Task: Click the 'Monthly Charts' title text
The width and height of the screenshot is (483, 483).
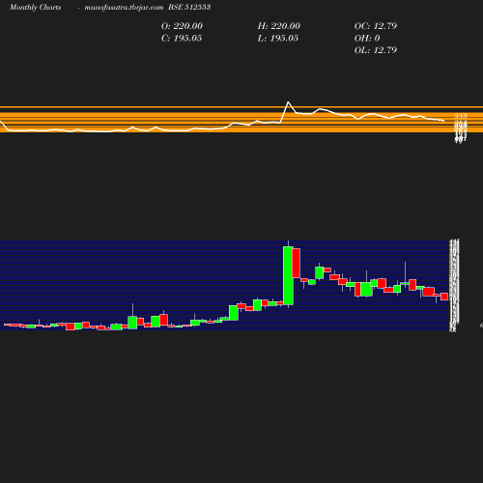Action: coord(35,7)
